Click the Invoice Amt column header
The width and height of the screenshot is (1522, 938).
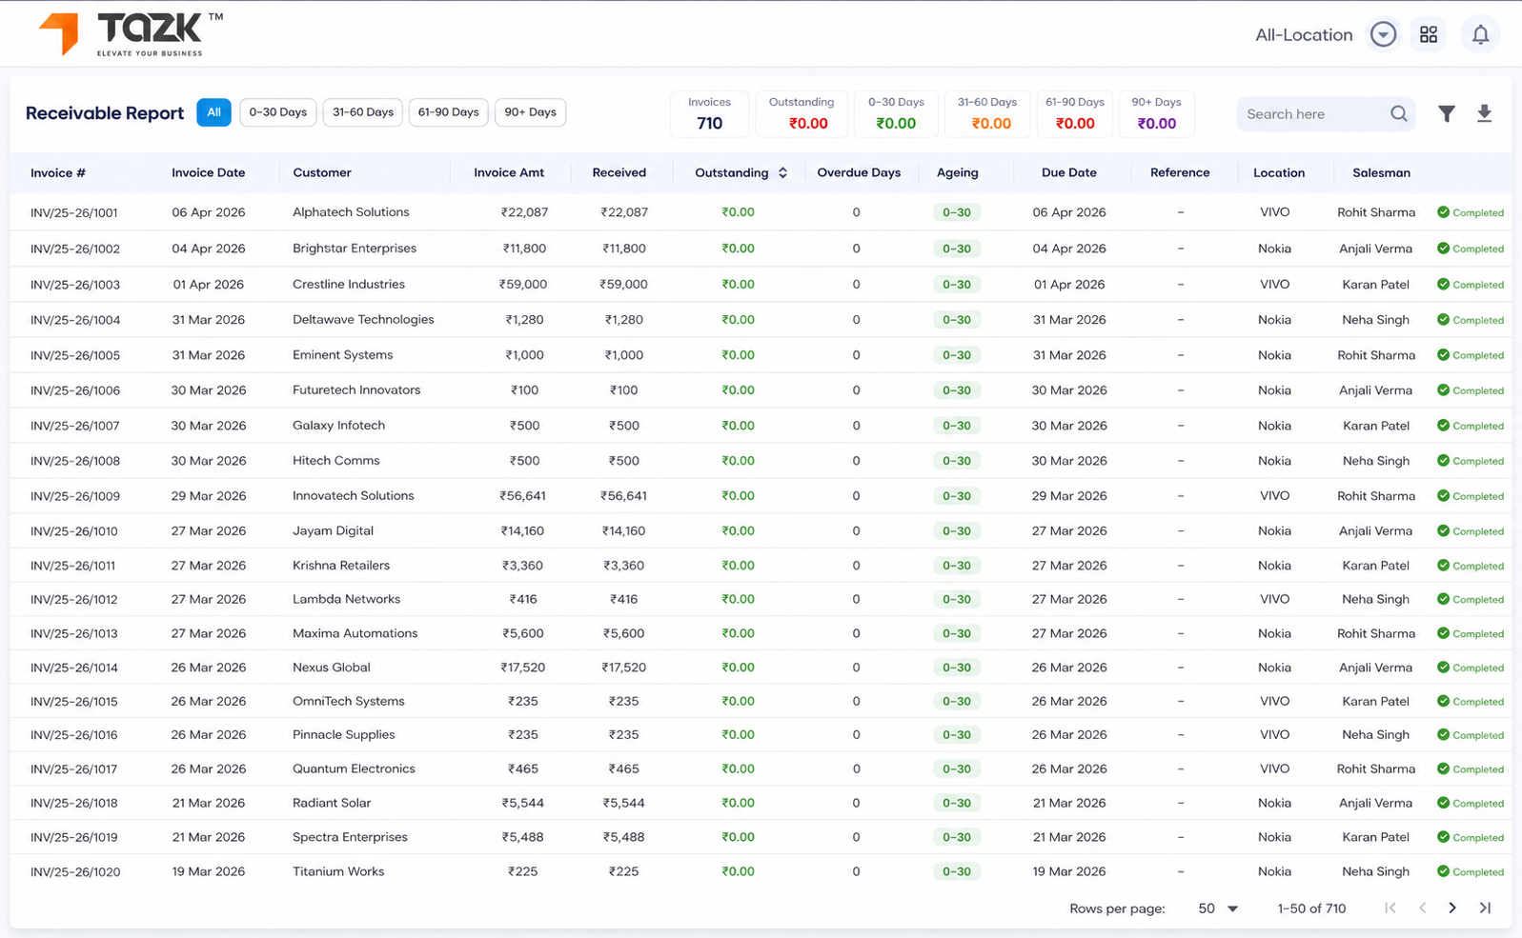(509, 172)
